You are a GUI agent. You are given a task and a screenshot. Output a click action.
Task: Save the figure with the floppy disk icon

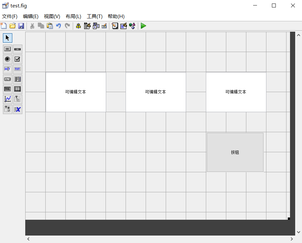tap(21, 26)
